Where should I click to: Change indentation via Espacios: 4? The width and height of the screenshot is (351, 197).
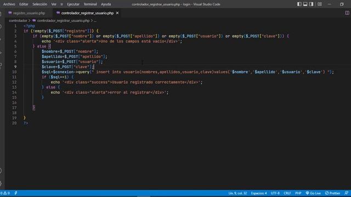click(x=259, y=193)
